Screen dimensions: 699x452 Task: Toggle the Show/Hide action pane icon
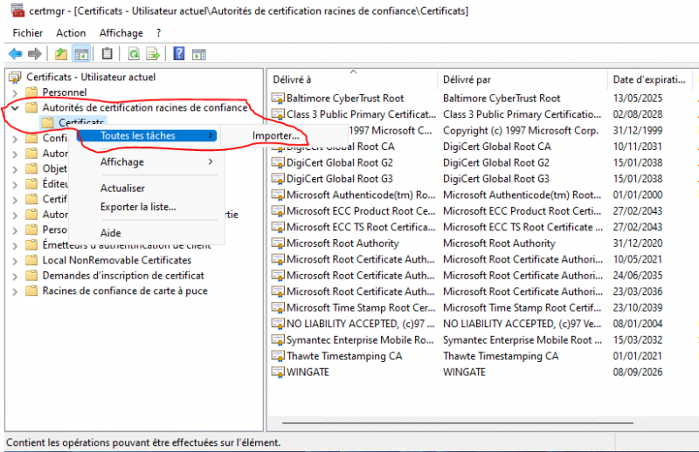(199, 54)
